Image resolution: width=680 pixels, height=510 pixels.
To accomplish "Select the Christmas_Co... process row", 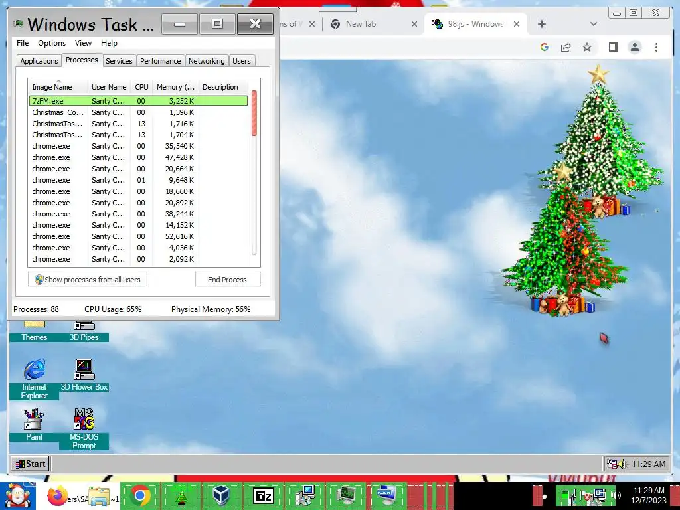I will tap(138, 112).
